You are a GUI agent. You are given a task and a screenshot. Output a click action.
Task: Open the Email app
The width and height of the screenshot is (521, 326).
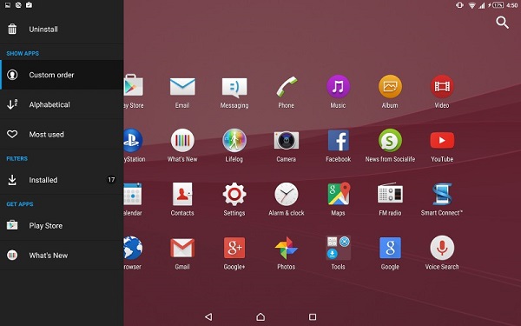tap(182, 92)
